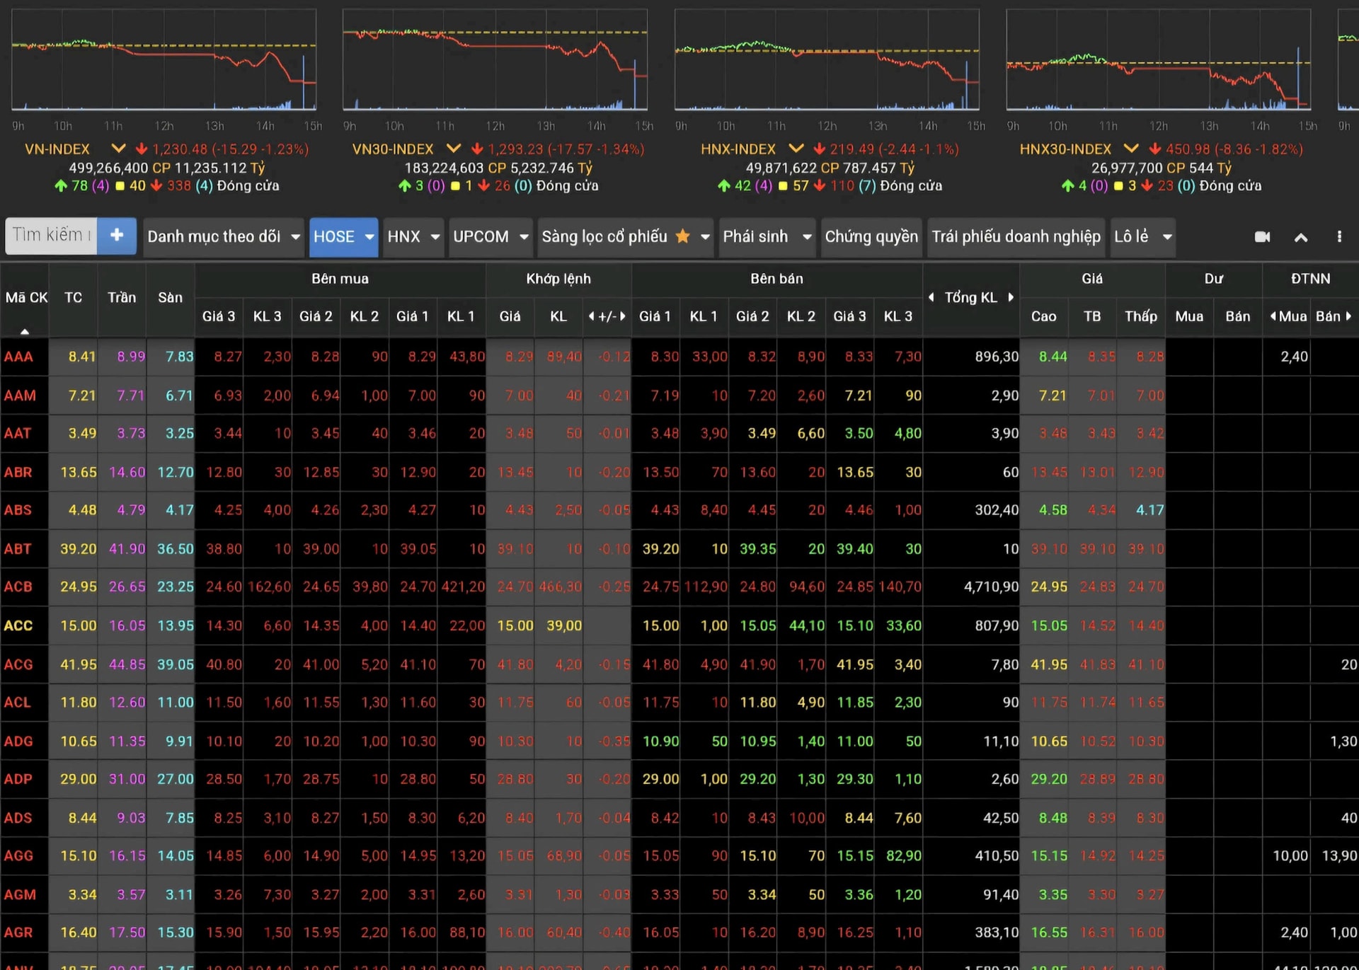Click the Trần column header
The image size is (1359, 970).
[x=122, y=298]
